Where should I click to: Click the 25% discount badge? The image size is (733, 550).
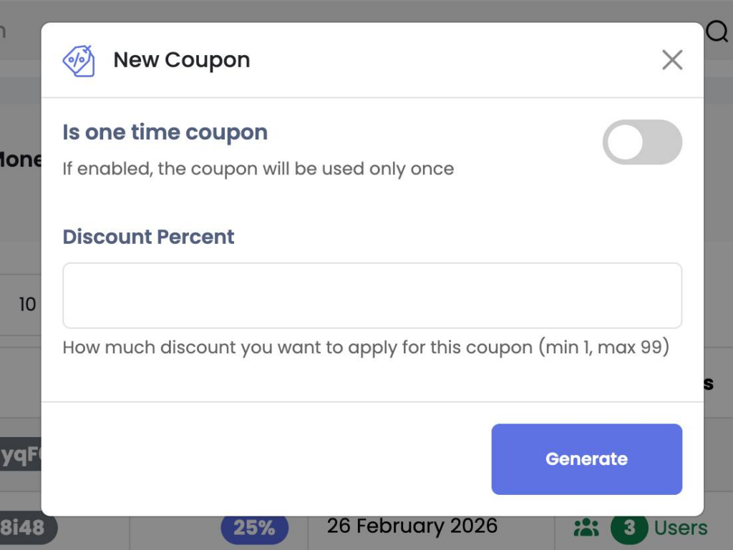tap(254, 528)
